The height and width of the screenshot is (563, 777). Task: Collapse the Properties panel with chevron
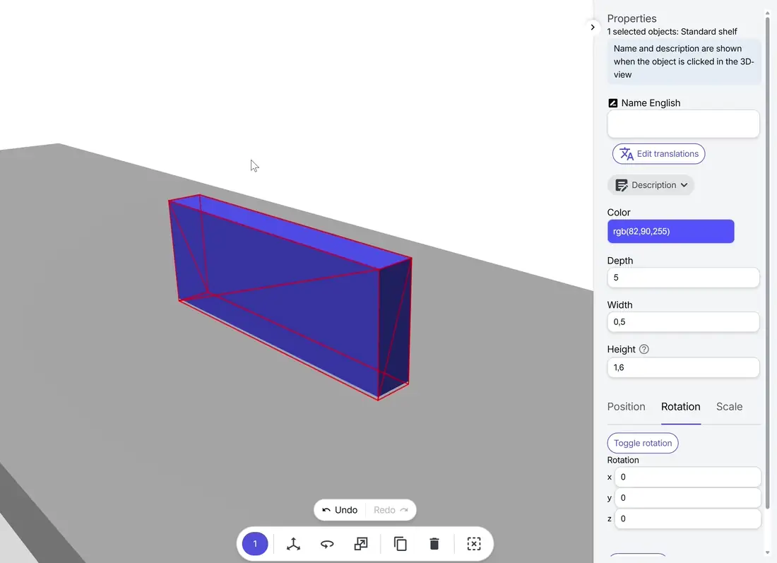pos(593,27)
